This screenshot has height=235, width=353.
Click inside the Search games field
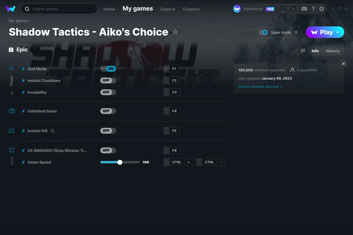(59, 9)
